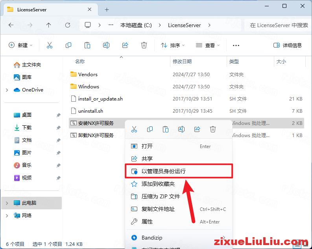312x249 pixels.
Task: Click the Share icon in context menu
Action: 197,130
